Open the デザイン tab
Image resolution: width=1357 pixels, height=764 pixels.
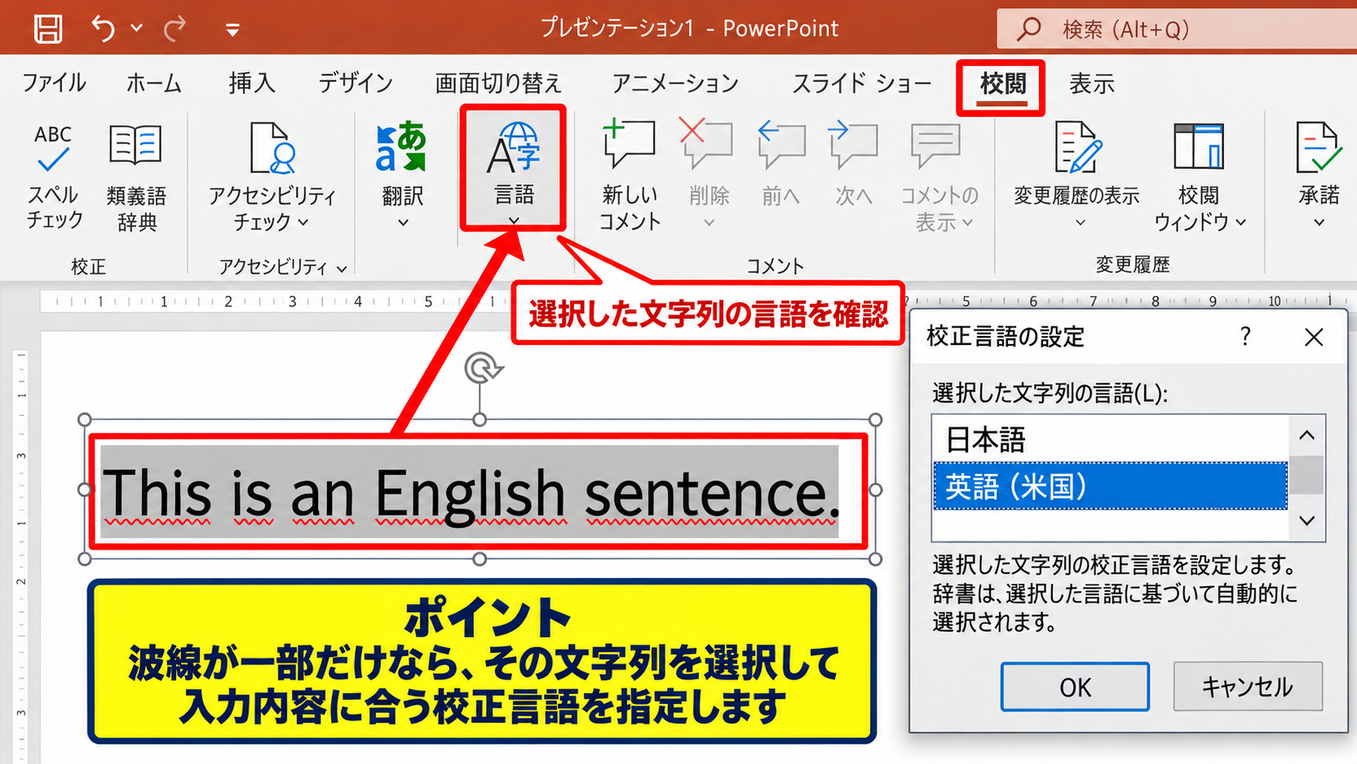[x=355, y=83]
